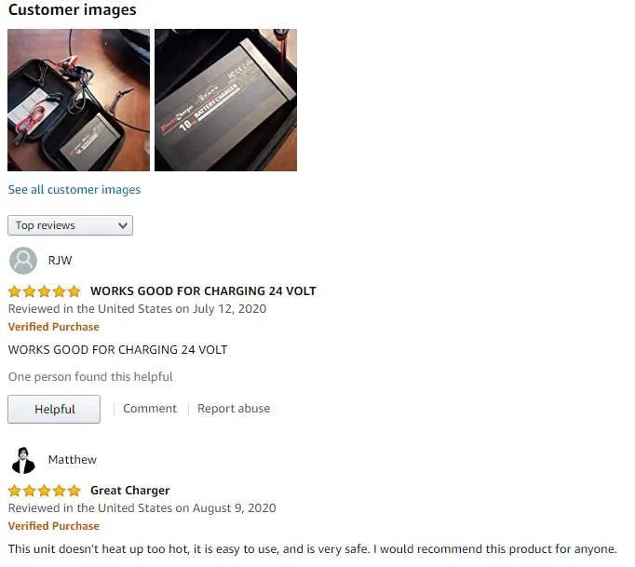
Task: Click the five-star rating on RJW's review
Action: click(44, 291)
